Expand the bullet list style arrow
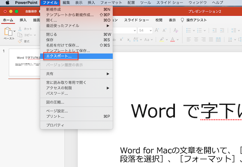The image size is (242, 167). [194, 31]
